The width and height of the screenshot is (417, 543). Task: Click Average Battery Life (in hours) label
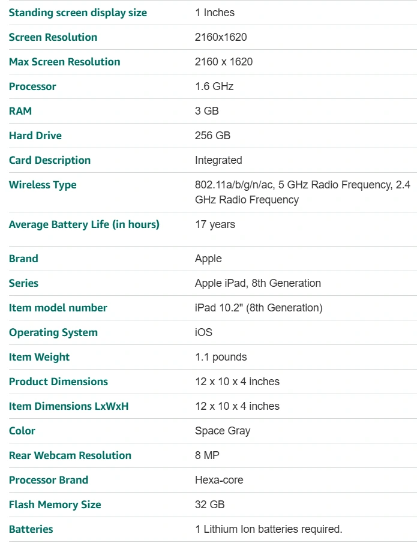point(84,224)
